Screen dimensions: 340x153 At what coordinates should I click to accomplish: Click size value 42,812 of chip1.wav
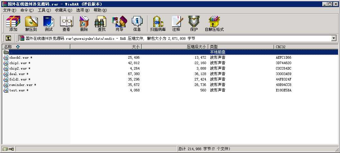pyautogui.click(x=134, y=63)
